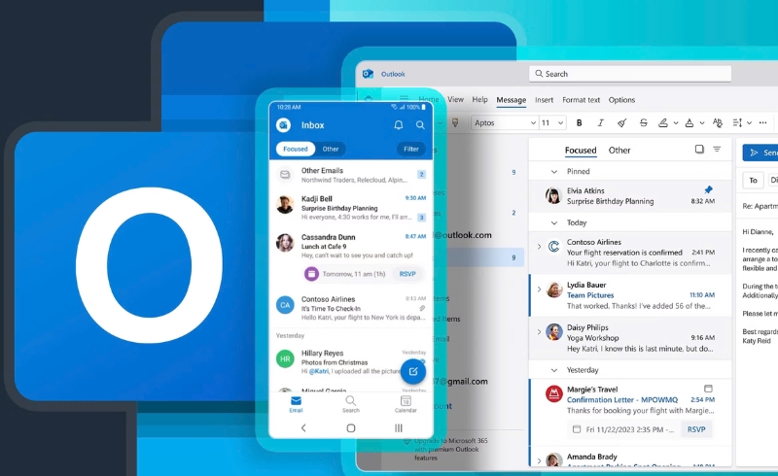Open the Calendar tab in phone bottom bar
Image resolution: width=778 pixels, height=476 pixels.
[406, 404]
